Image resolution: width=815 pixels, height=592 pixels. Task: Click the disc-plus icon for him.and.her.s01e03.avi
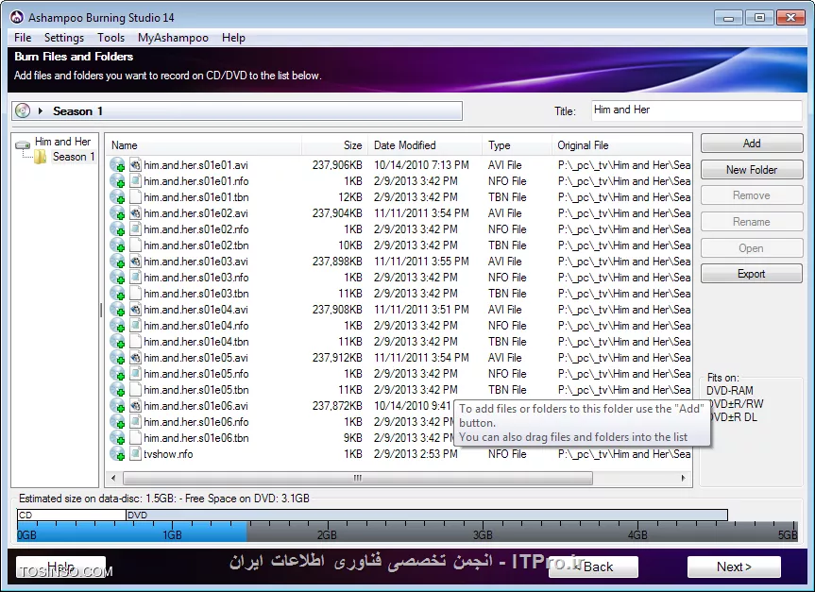click(117, 262)
